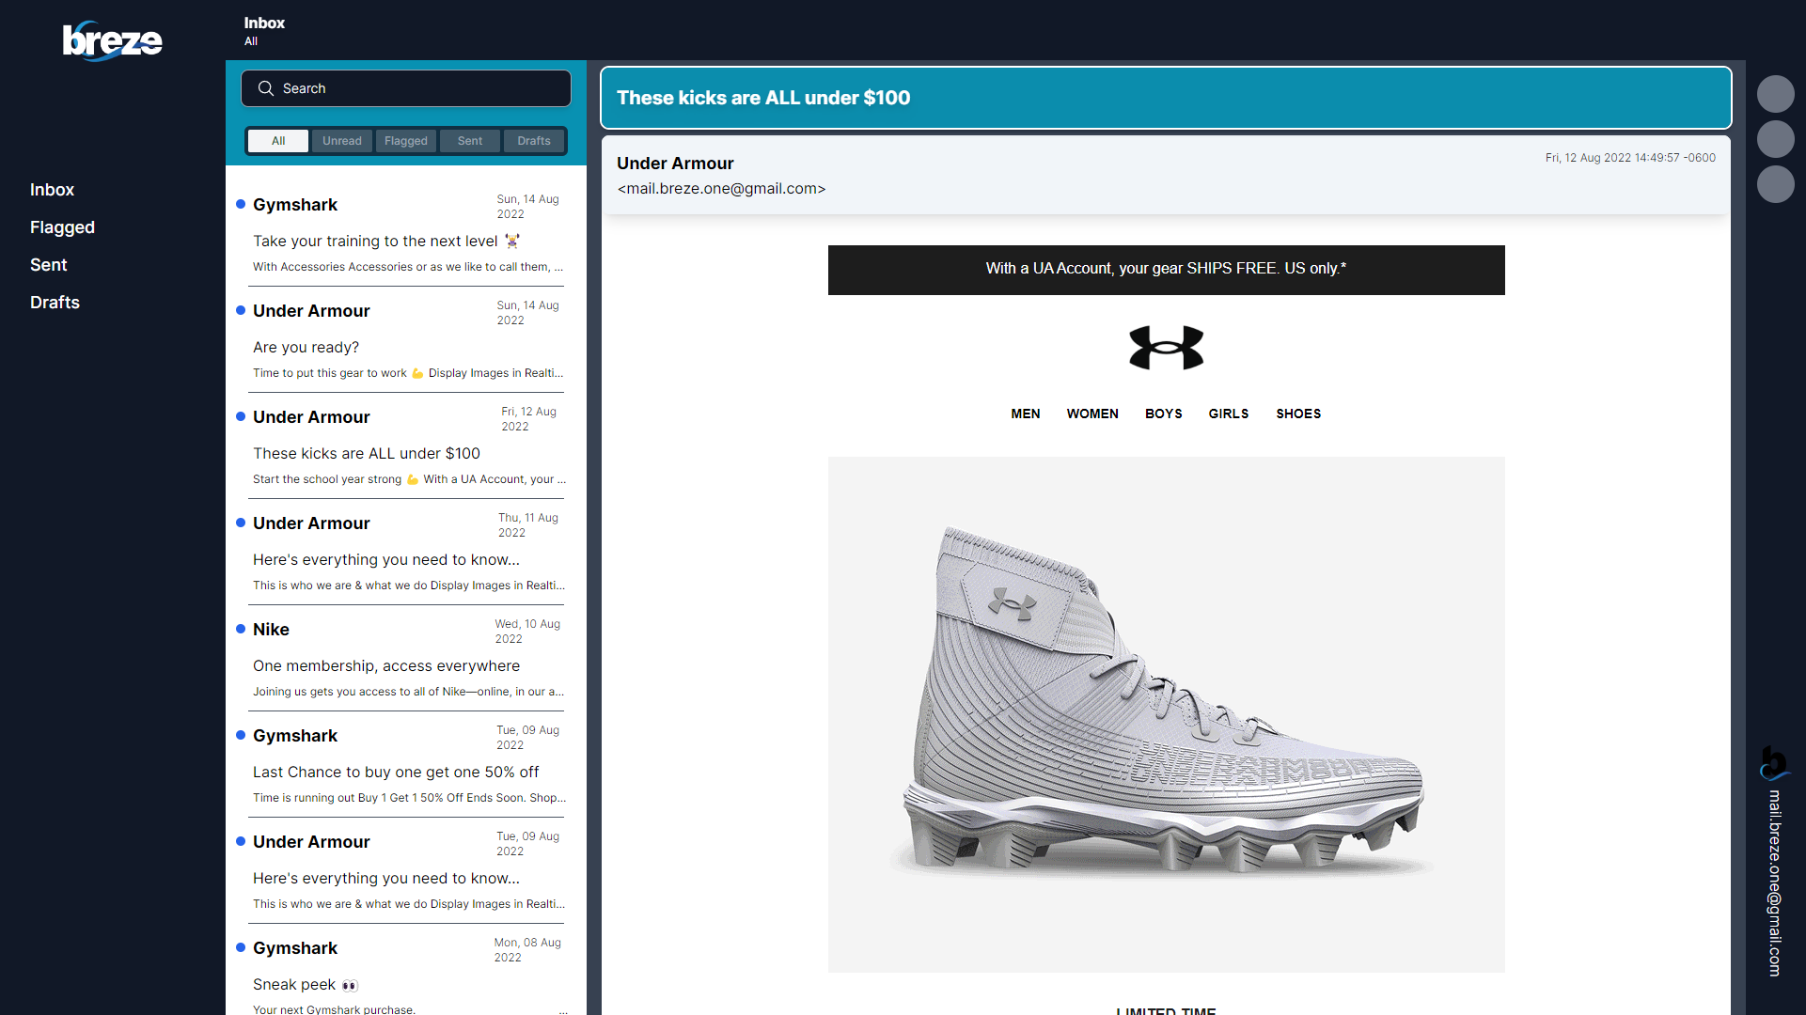The image size is (1806, 1015).
Task: Focus the Search input field
Action: click(x=406, y=88)
